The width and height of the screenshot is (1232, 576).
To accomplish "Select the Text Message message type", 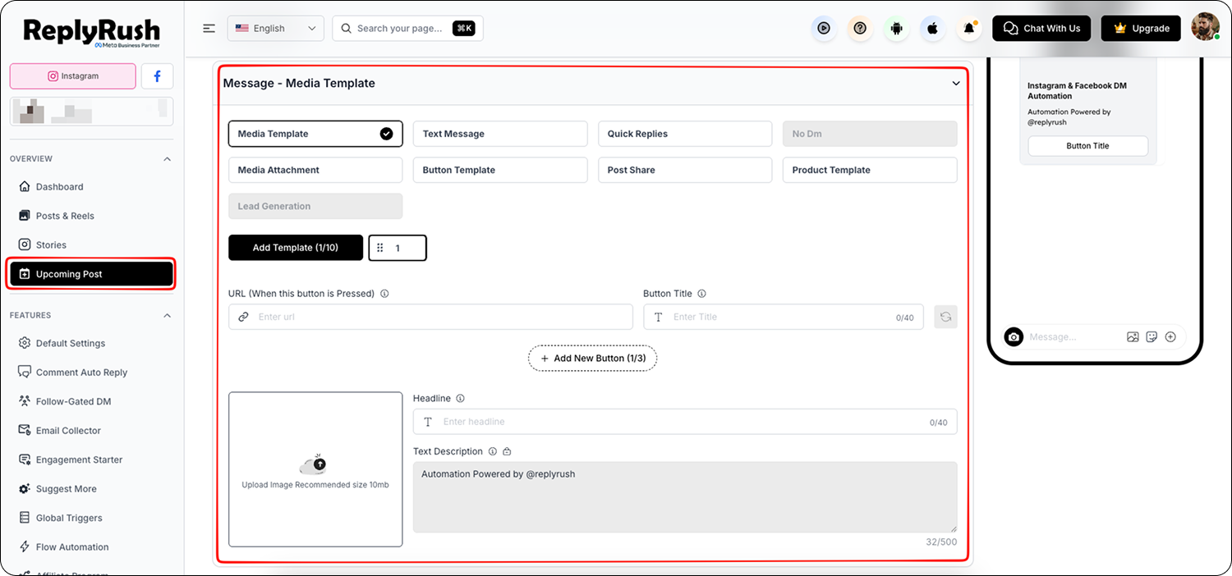I will coord(500,134).
